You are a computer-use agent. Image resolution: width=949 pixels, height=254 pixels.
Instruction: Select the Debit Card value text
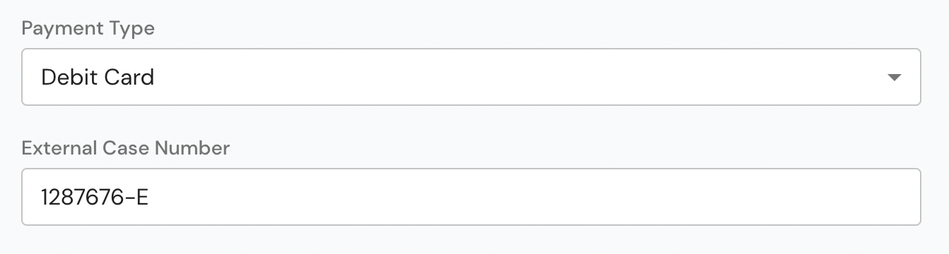(98, 77)
